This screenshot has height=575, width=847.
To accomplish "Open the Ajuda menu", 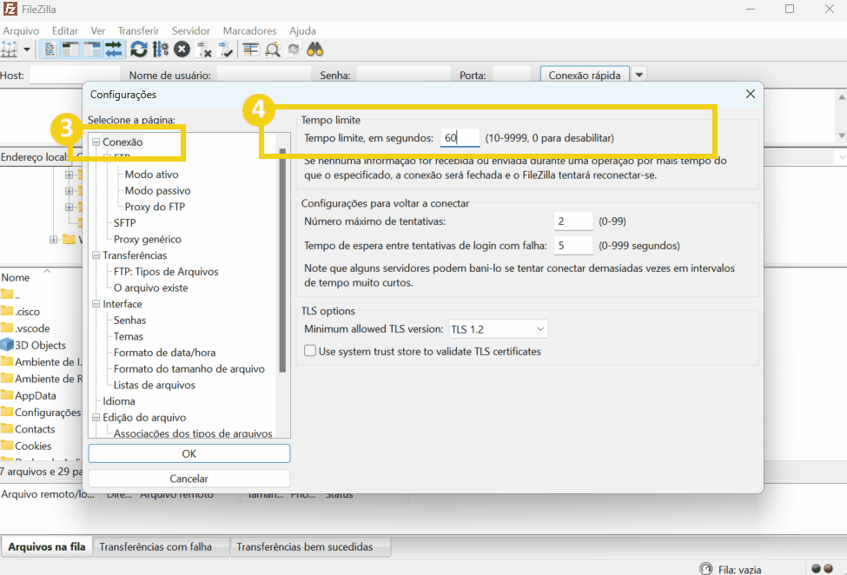I will pyautogui.click(x=302, y=30).
